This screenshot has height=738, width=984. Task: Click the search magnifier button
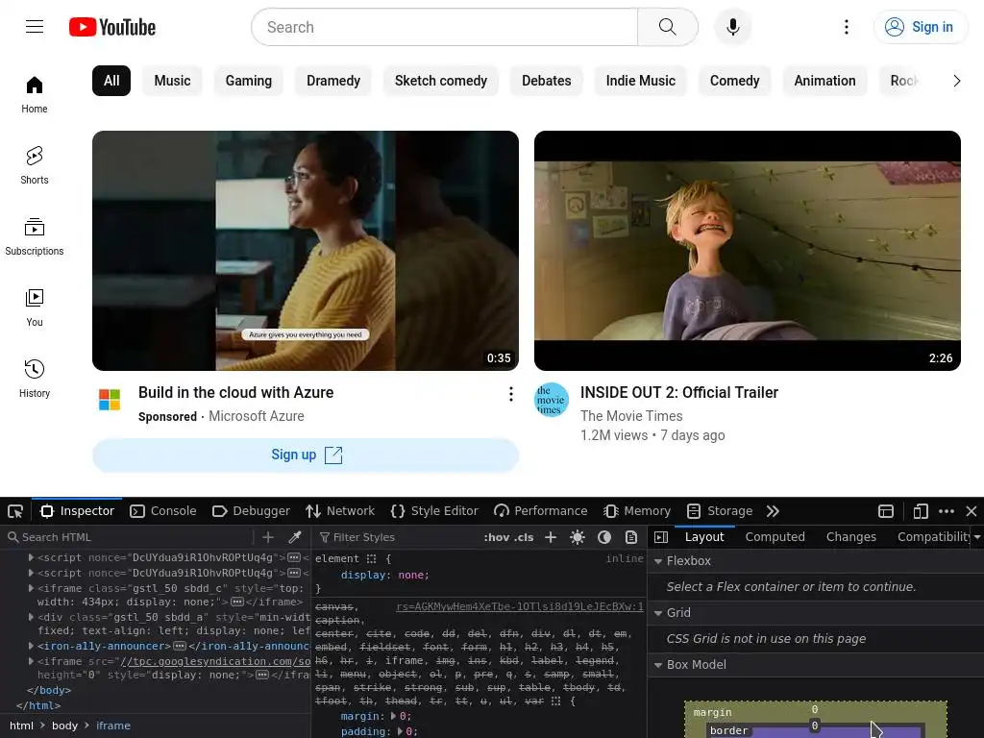[668, 27]
